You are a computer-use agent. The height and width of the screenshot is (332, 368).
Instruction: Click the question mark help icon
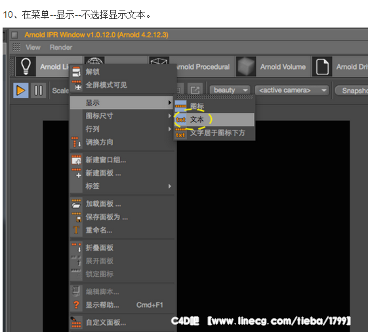pos(76,305)
